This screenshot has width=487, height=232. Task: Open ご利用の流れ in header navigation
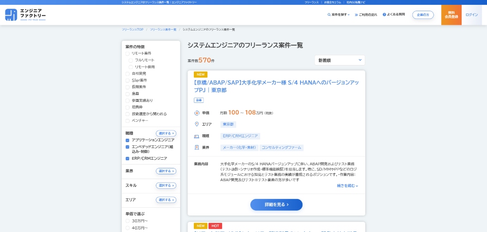pyautogui.click(x=366, y=15)
